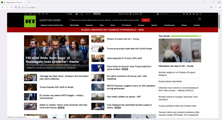Screen dimensions: 222x120
Task: Open a new browser tab
Action: (29, 2)
